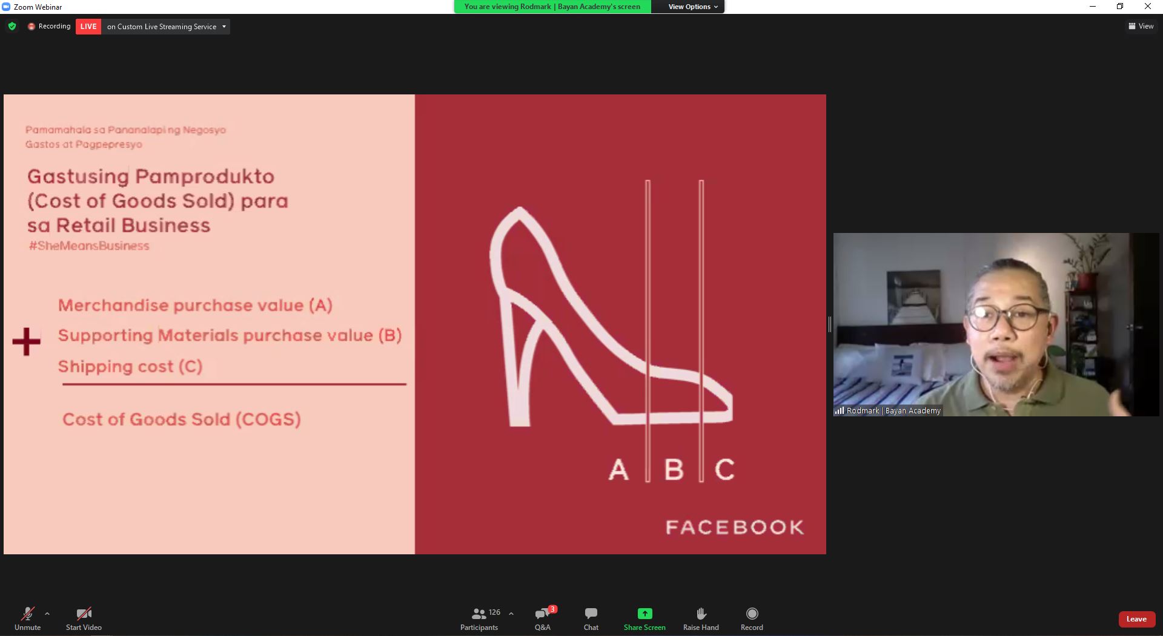This screenshot has width=1163, height=636.
Task: Click 'Shipping cost (C)' text
Action: pyautogui.click(x=130, y=366)
